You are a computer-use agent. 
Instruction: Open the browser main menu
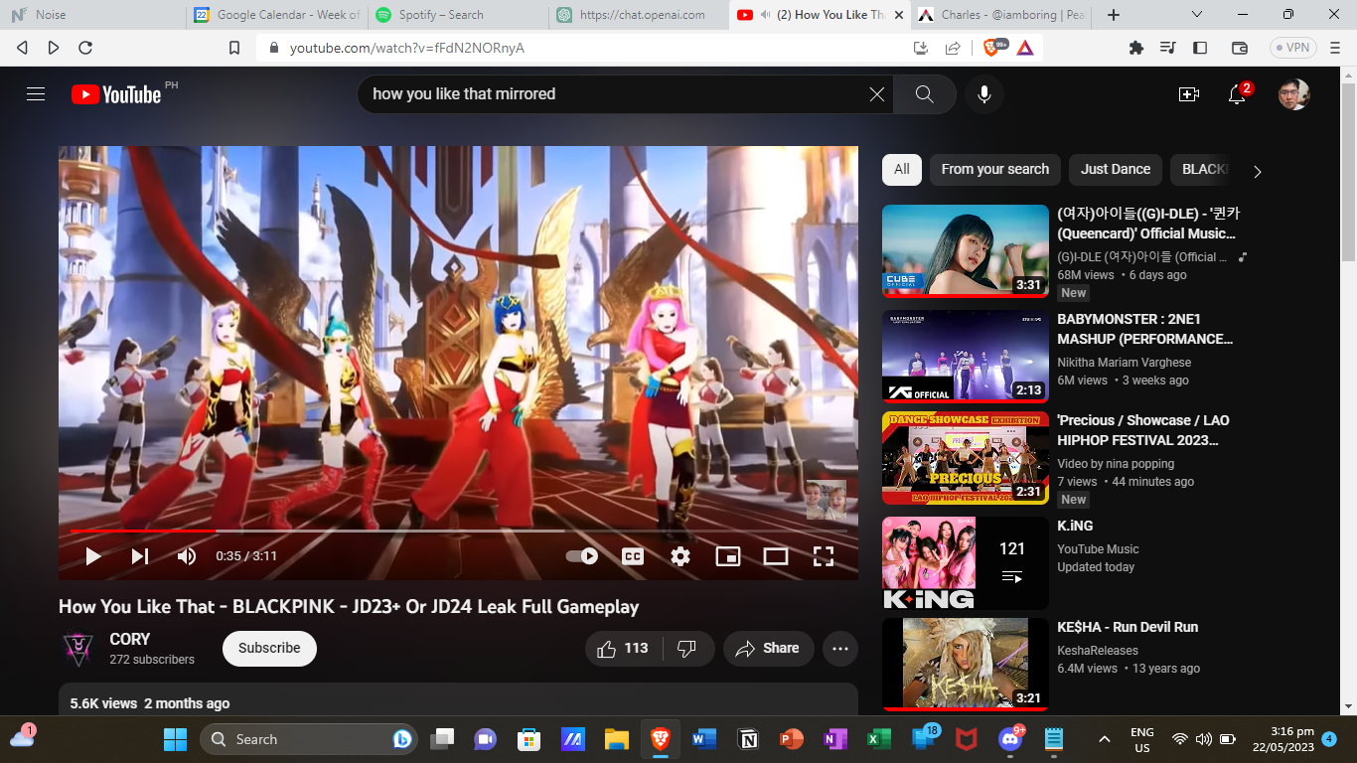click(1335, 48)
